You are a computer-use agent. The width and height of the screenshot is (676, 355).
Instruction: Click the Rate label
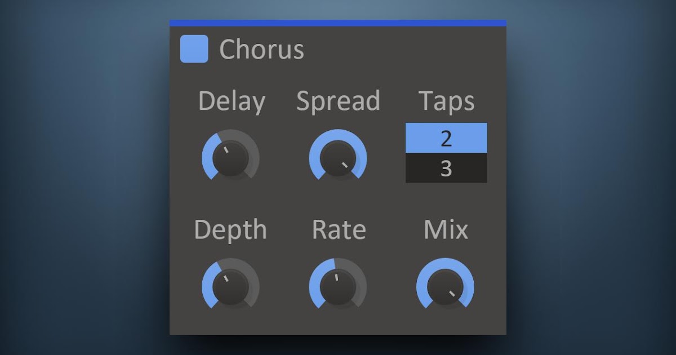(x=339, y=230)
